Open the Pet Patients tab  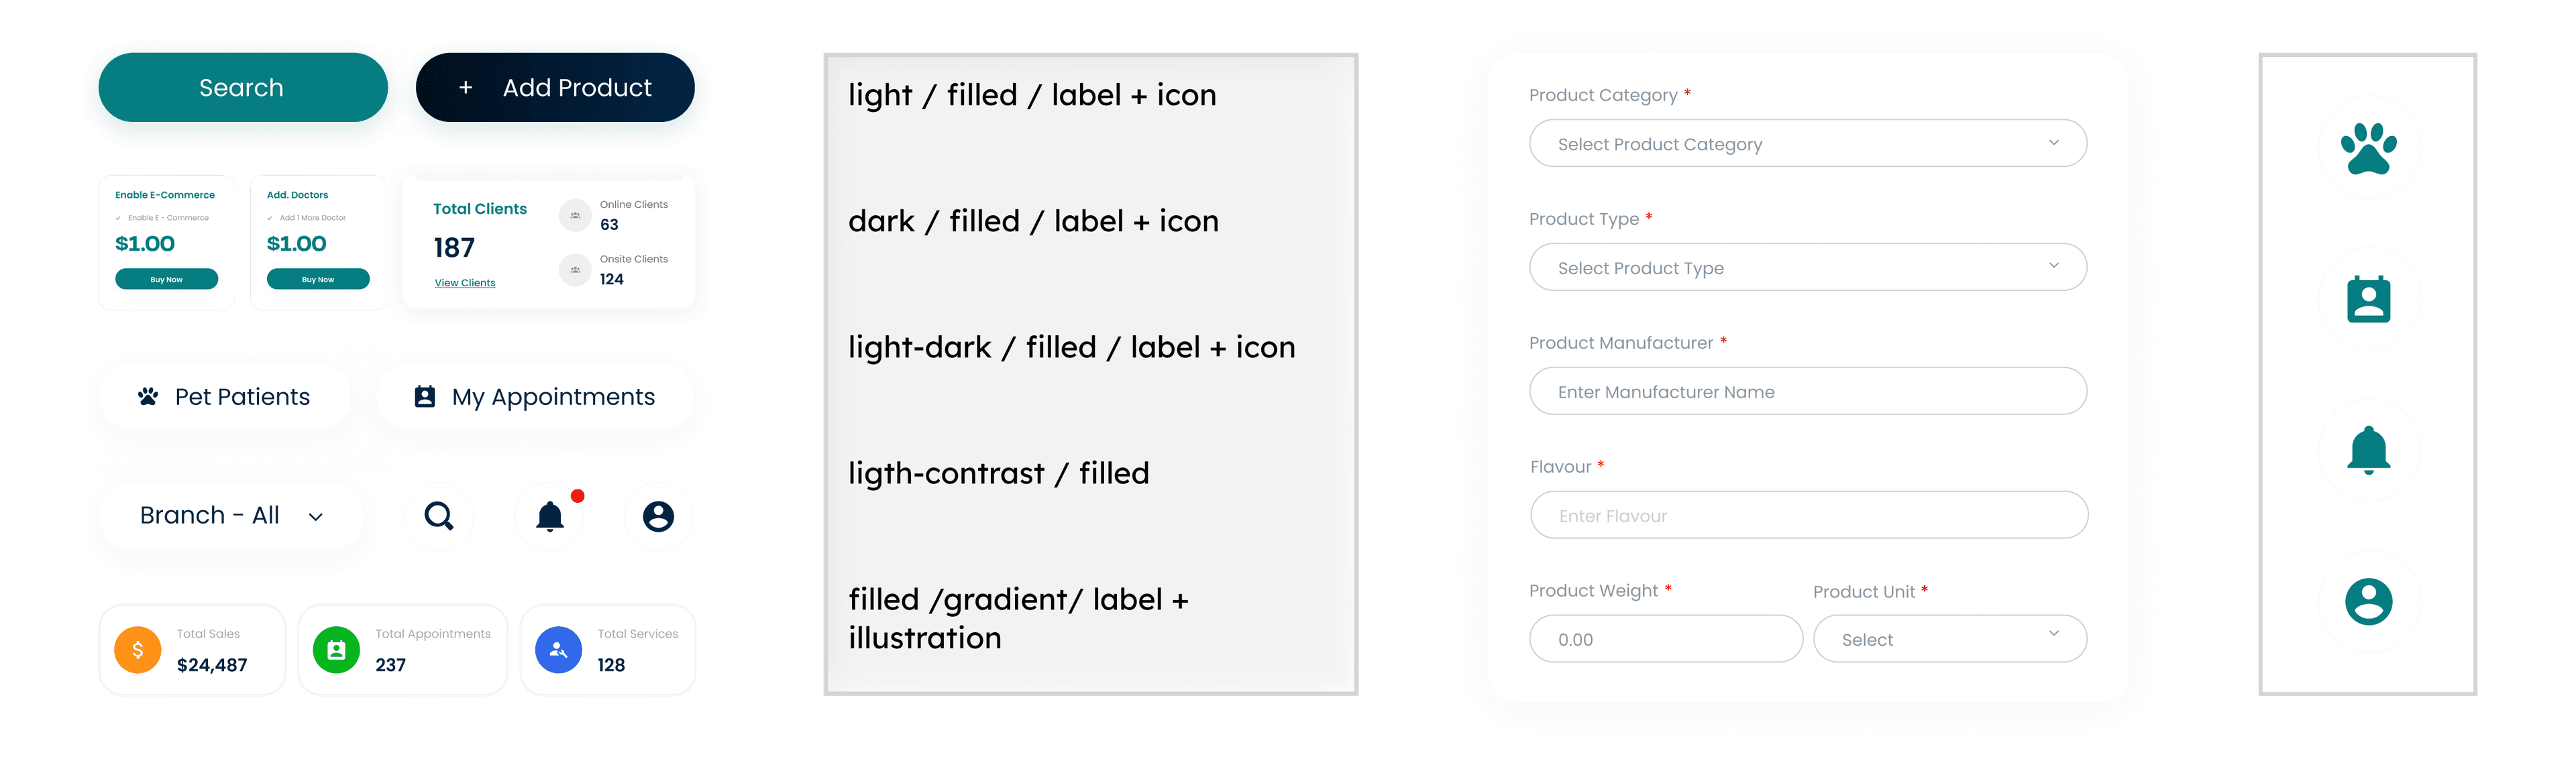click(225, 397)
